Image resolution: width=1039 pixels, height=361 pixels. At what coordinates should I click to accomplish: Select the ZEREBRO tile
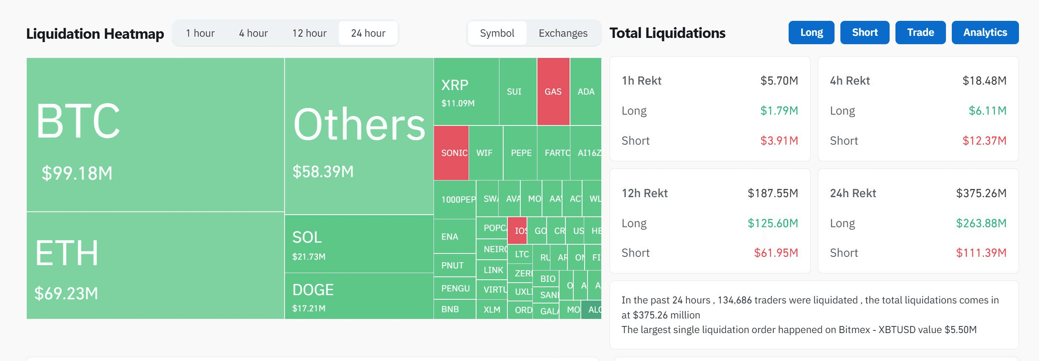point(521,273)
